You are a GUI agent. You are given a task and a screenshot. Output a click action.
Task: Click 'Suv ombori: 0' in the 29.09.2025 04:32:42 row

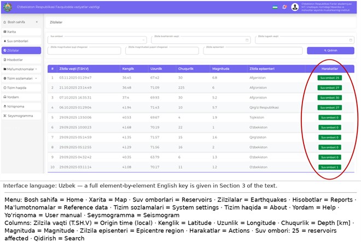pyautogui.click(x=329, y=157)
